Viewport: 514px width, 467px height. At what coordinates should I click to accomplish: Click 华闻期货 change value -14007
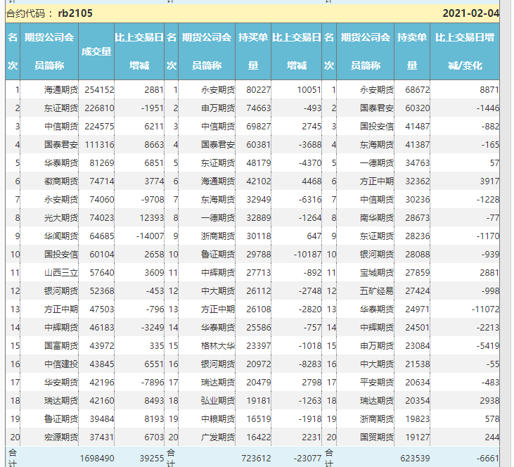pyautogui.click(x=150, y=236)
